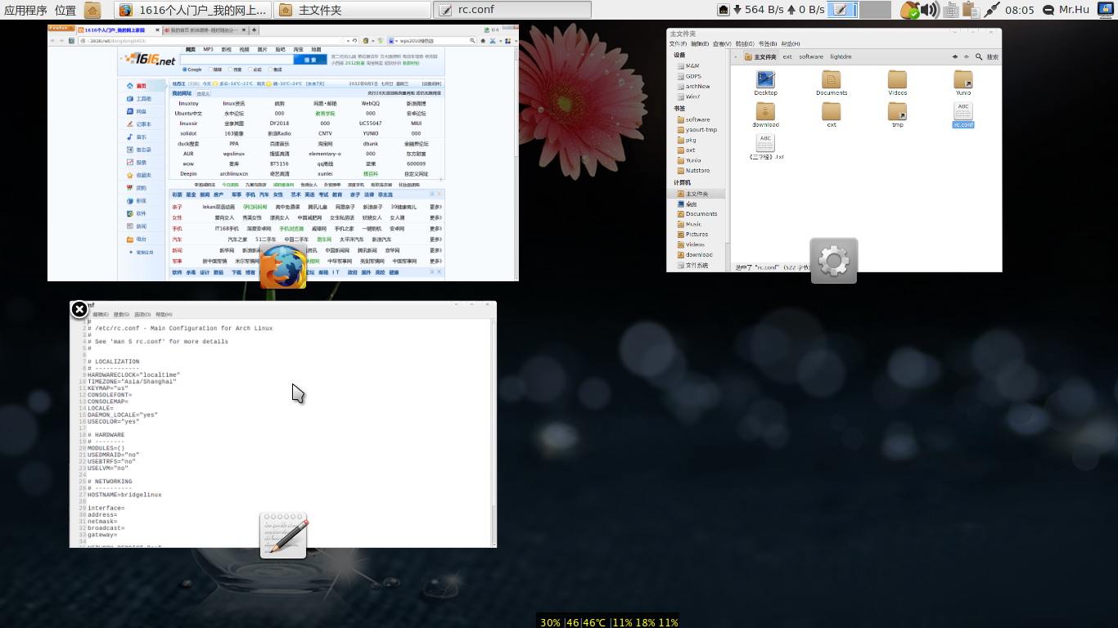The image size is (1118, 628).
Task: Open the 08:05 clock
Action: 1020,11
